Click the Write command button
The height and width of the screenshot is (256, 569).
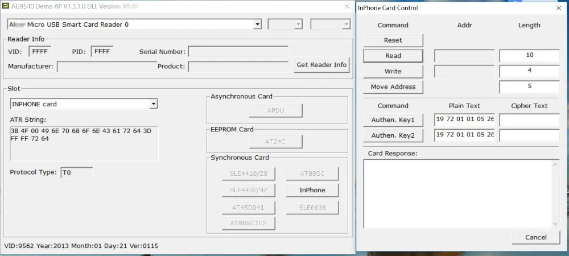393,72
